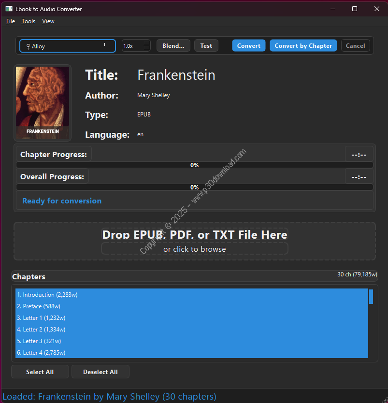Open the View menu
The image size is (388, 403).
click(48, 21)
